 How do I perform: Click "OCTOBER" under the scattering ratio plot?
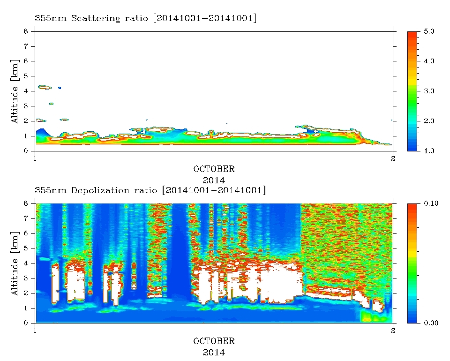(214, 169)
